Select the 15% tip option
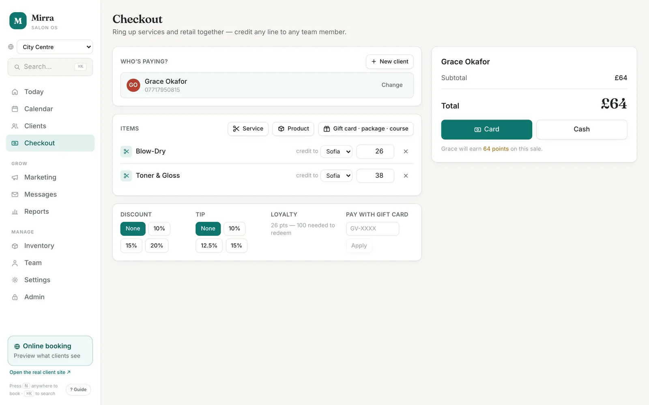Screen dimensions: 649x405 236,245
